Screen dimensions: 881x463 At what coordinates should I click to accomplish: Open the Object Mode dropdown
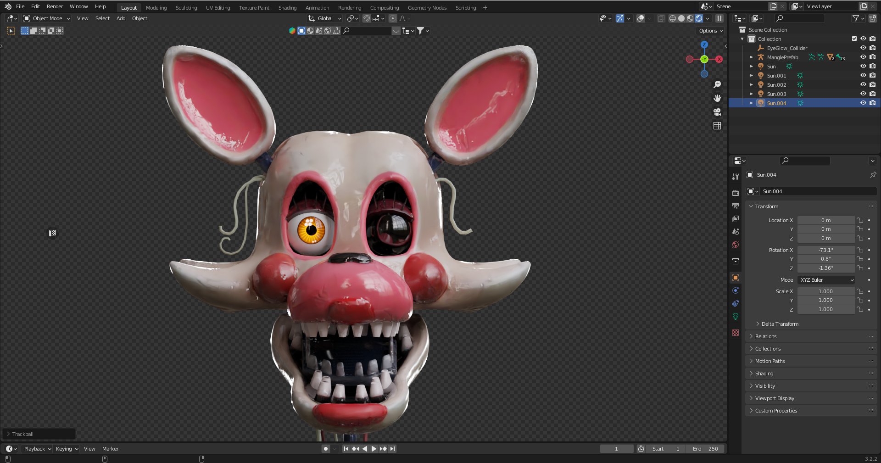point(47,18)
